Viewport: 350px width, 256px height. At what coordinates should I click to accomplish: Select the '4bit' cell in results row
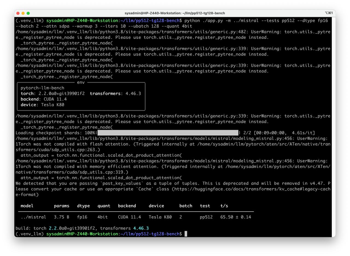(103, 217)
